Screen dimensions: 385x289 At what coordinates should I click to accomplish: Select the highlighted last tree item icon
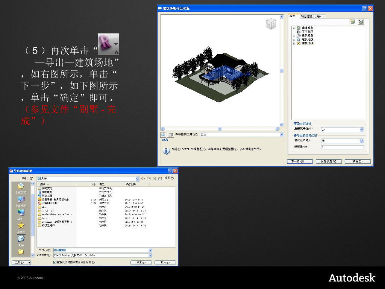(x=299, y=43)
